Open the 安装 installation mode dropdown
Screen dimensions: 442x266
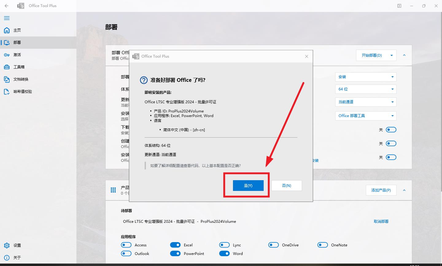(x=366, y=77)
